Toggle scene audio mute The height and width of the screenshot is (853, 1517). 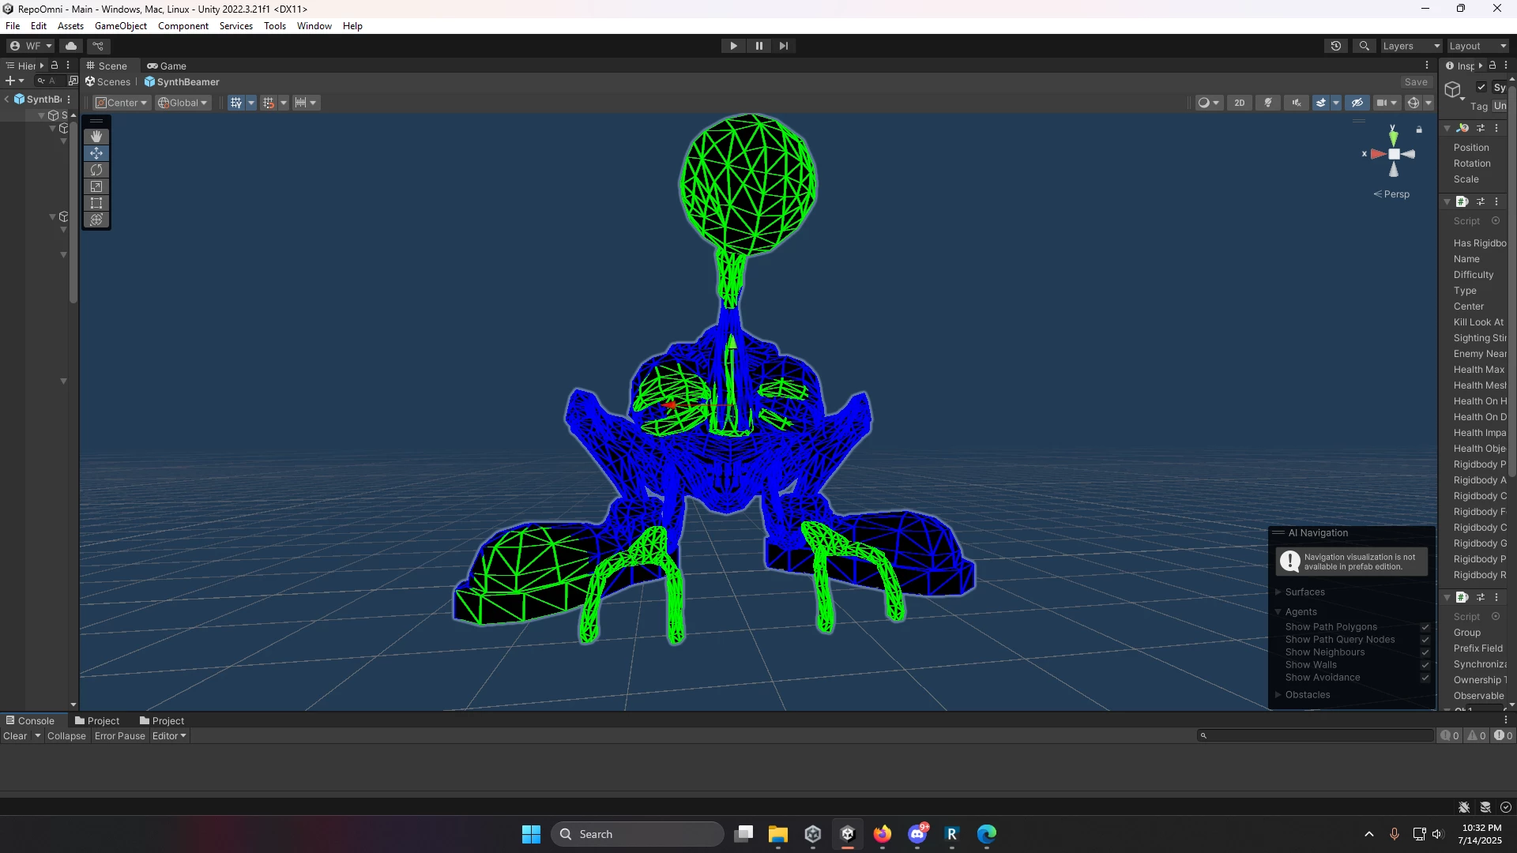pyautogui.click(x=1297, y=103)
